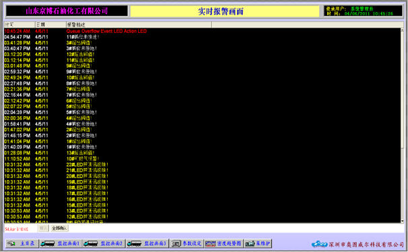
Task: Select the red Queue Overflow Event alarm row
Action: coord(202,31)
